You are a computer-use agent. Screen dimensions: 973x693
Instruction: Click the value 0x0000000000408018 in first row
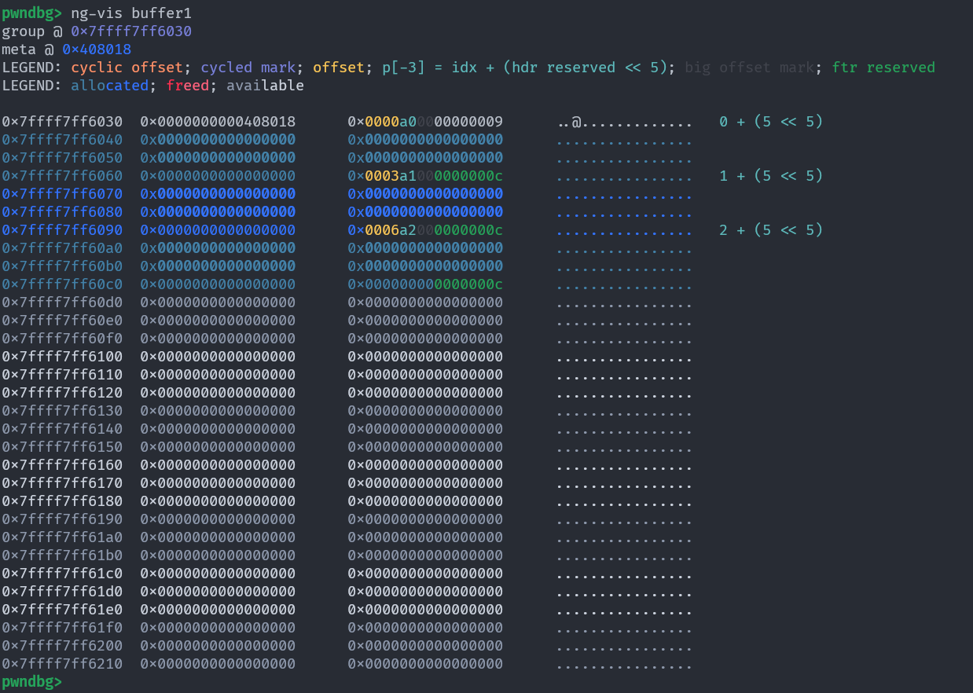[218, 122]
